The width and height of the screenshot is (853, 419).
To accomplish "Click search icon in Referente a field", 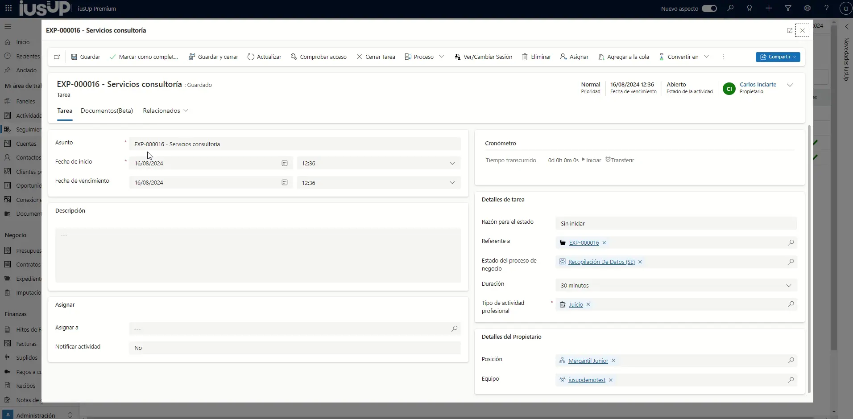I will [x=791, y=243].
